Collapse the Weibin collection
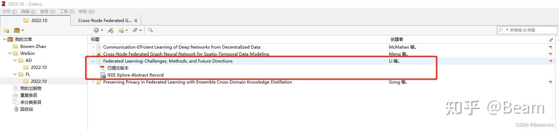This screenshot has height=130, width=559. [x=10, y=53]
